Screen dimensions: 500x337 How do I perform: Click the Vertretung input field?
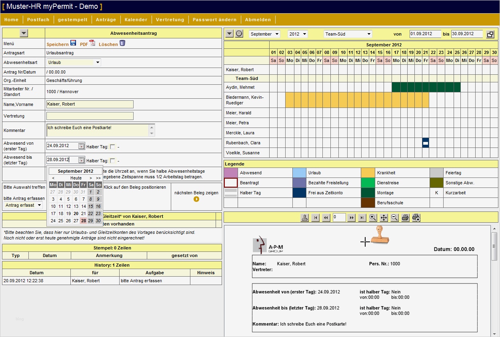pos(90,116)
